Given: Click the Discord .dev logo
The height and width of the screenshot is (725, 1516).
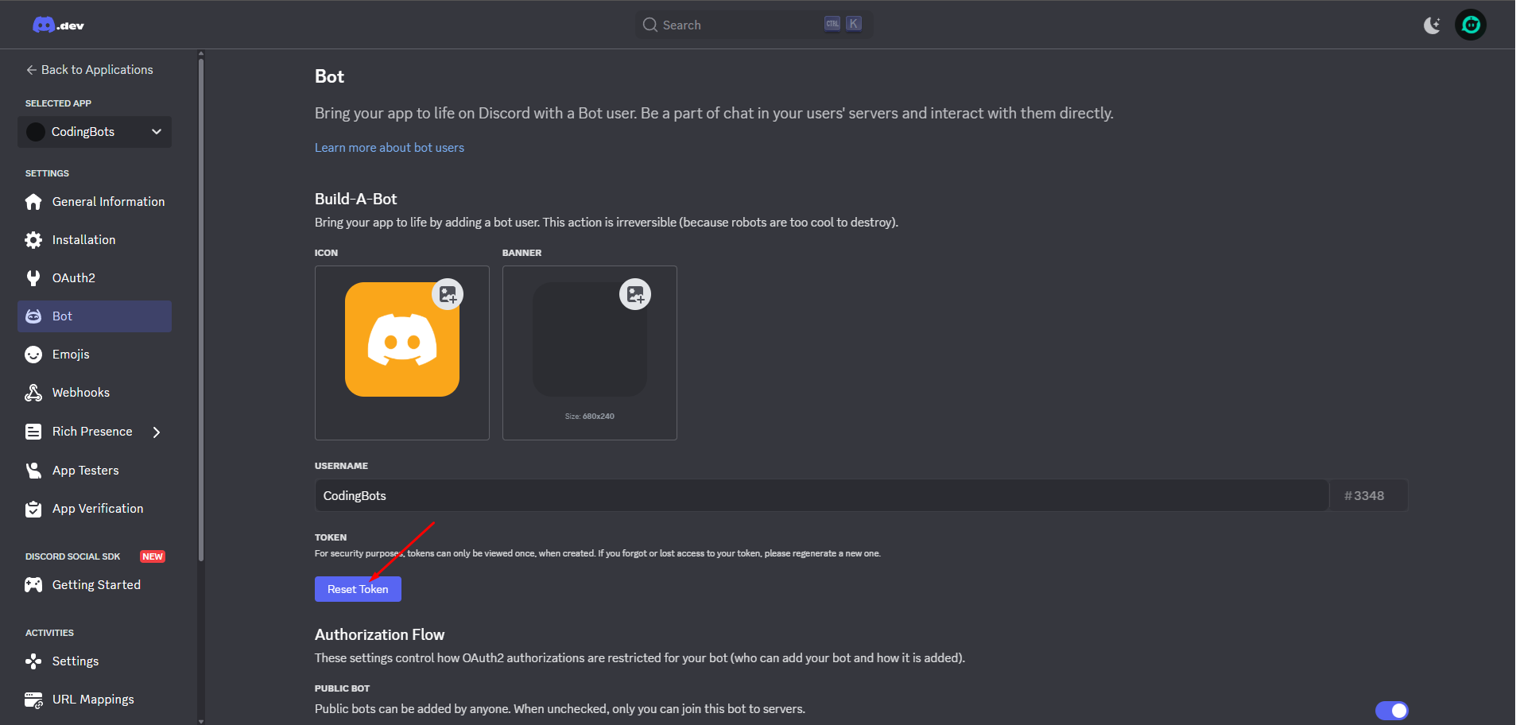Looking at the screenshot, I should coord(58,25).
